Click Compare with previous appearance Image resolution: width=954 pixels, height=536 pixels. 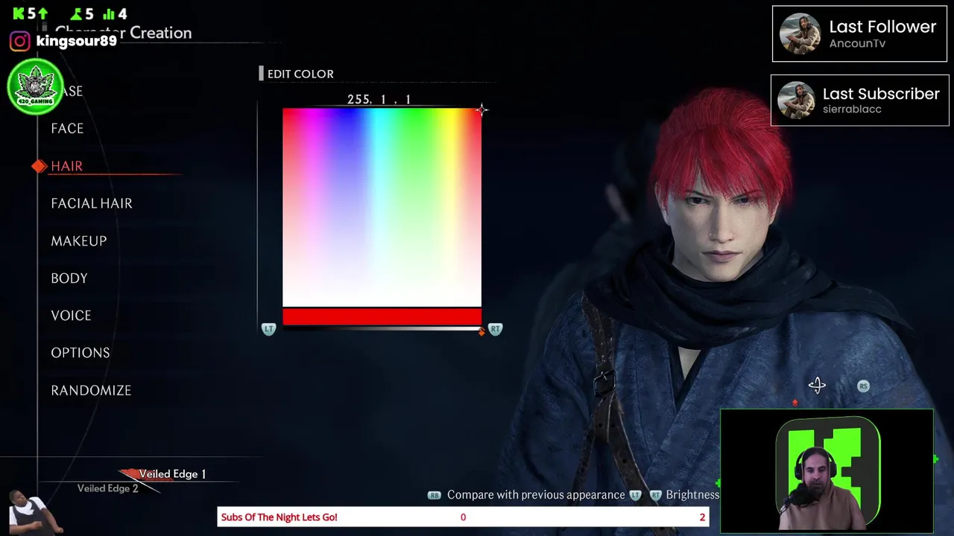click(x=536, y=495)
